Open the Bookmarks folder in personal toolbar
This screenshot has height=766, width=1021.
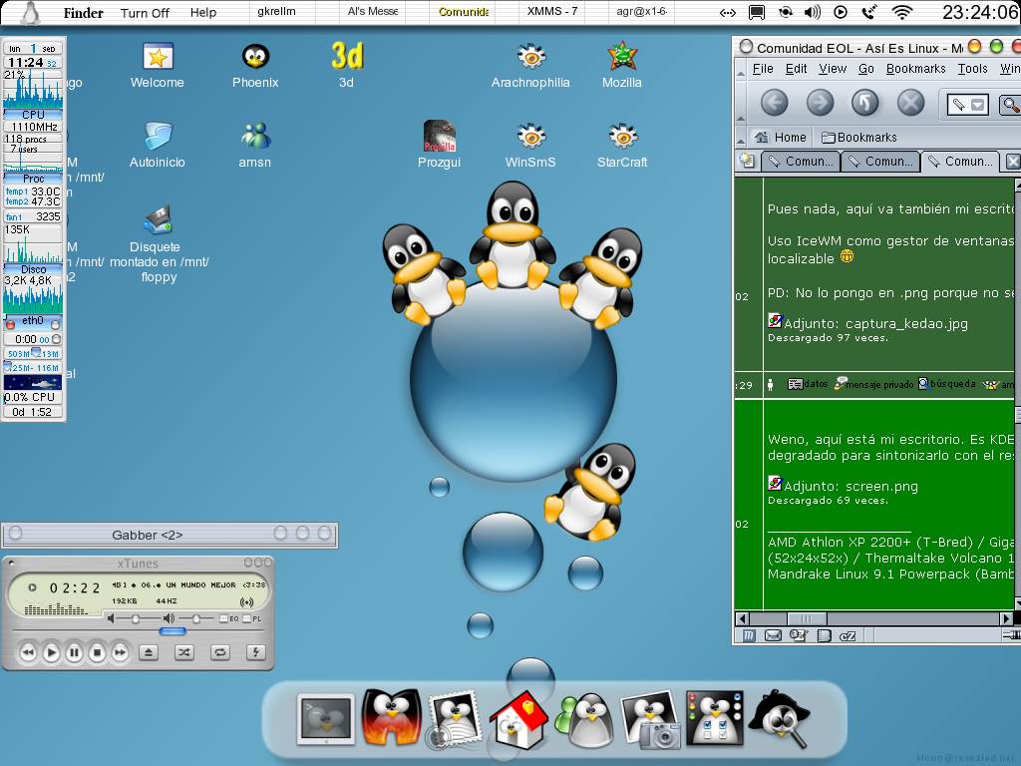(858, 138)
